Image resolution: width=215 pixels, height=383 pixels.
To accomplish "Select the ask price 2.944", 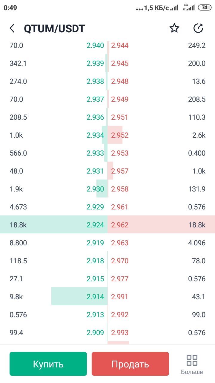I will click(120, 45).
